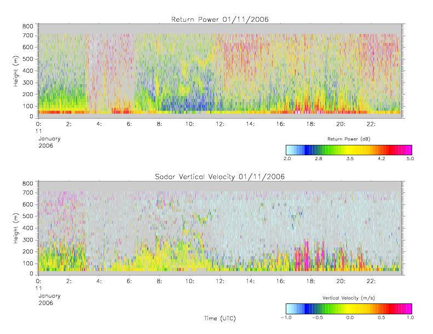
Task: Click the '10:' time tick under Vertical Velocity chart
Action: tap(190, 281)
